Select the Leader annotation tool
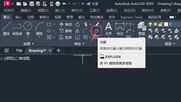Viewport: 181px width, 102px height. [x=129, y=31]
